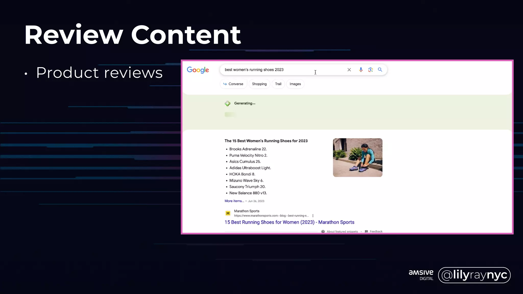This screenshot has width=523, height=294.
Task: Open Google Lens image search
Action: 370,70
